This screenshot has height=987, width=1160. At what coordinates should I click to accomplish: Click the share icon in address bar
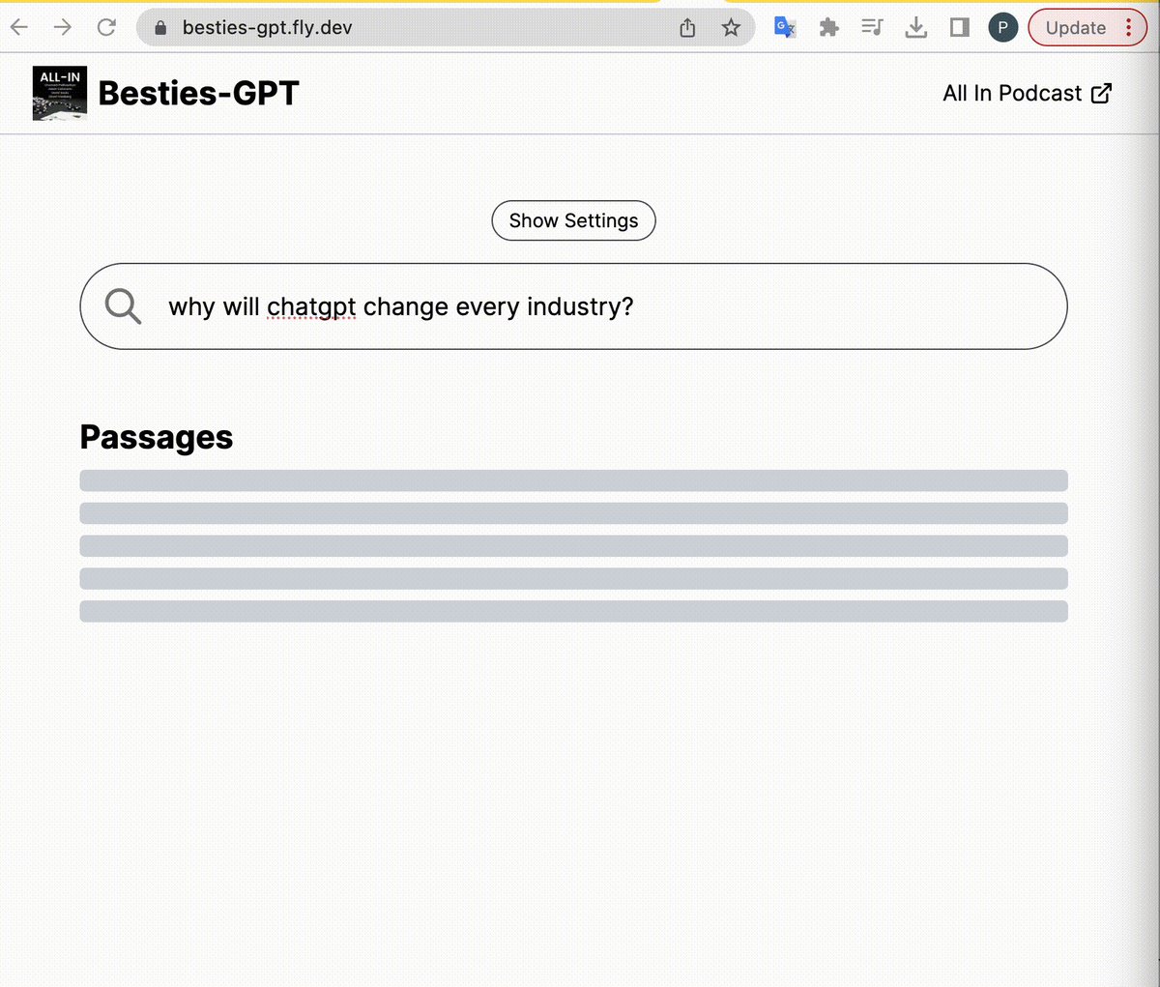point(687,27)
